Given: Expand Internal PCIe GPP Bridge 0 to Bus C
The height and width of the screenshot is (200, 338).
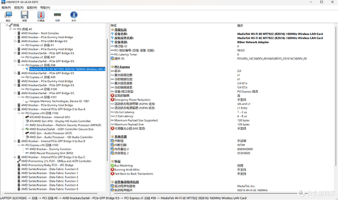Looking at the screenshot, I should tap(15, 157).
